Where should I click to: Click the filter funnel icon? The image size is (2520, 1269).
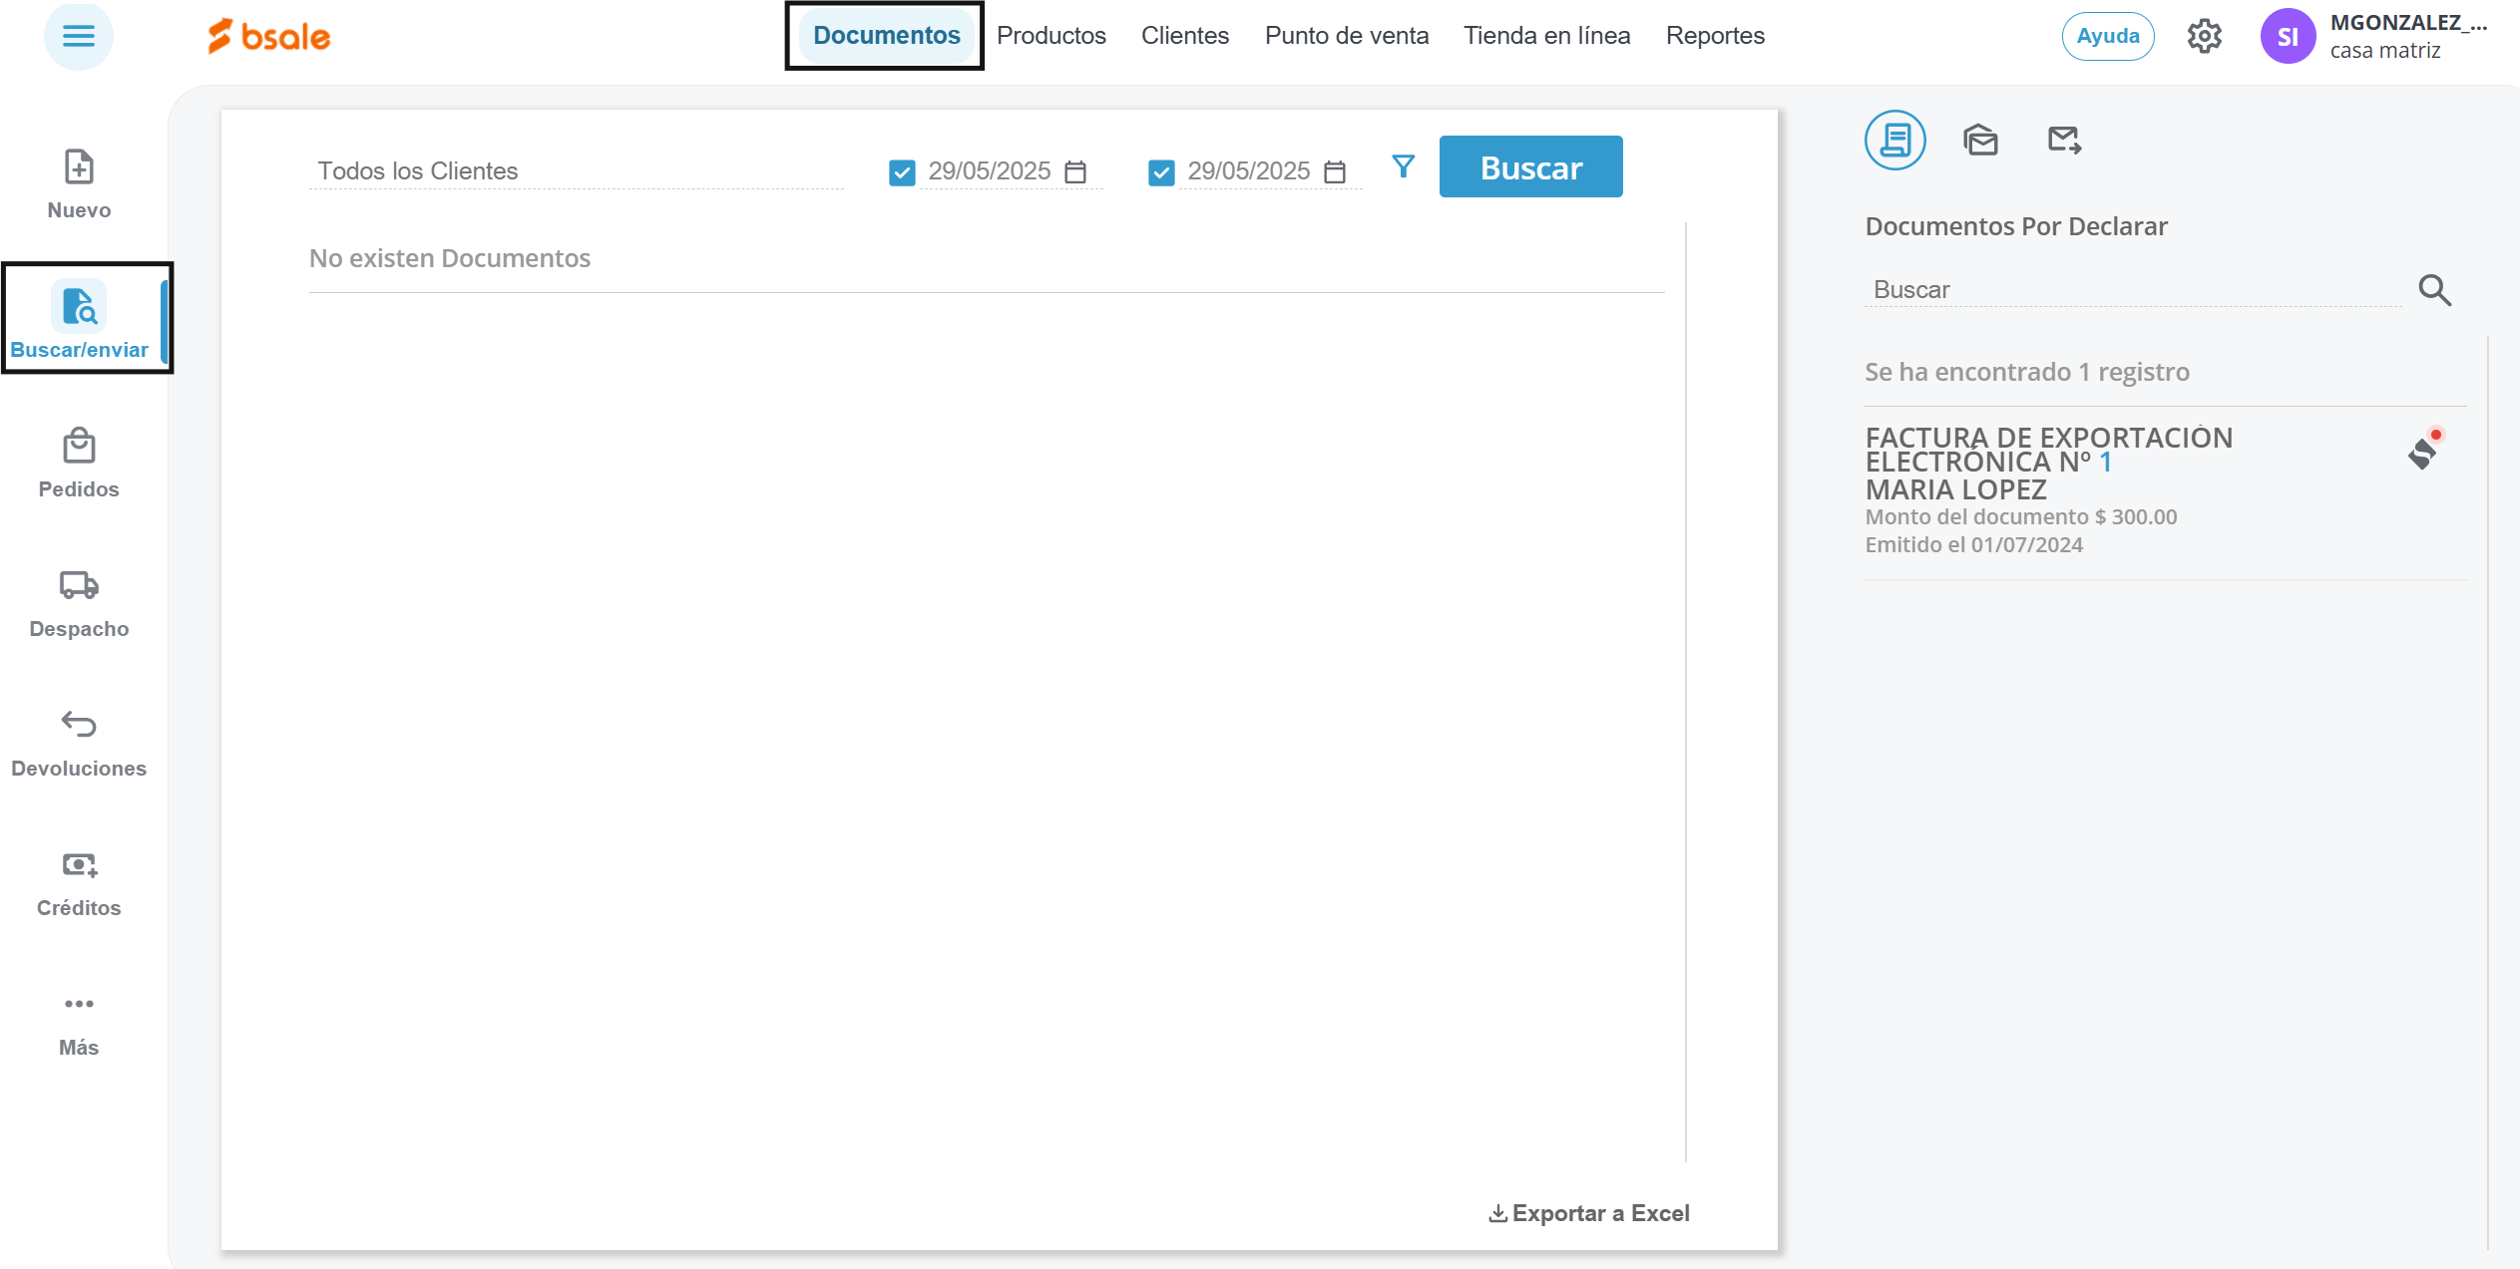coord(1403,166)
